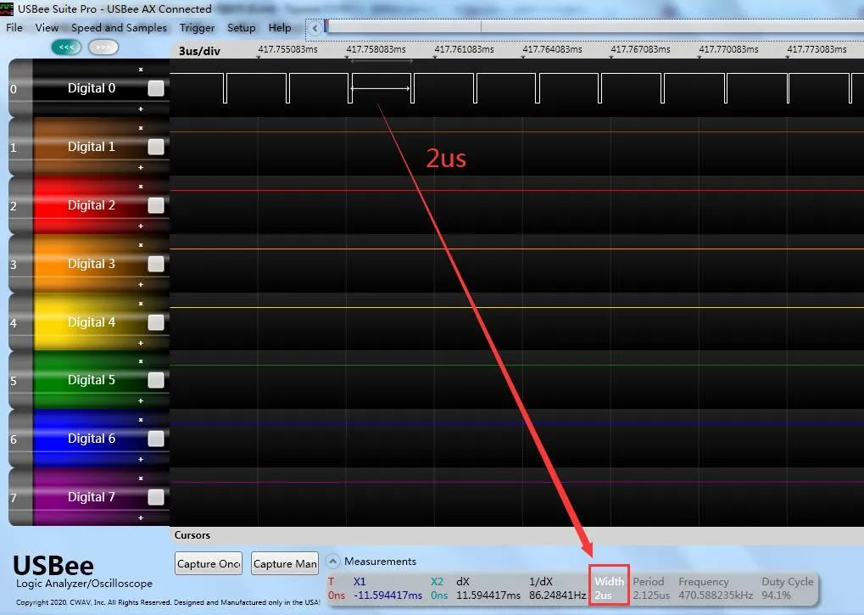Click the x remove icon on Digital 0
864x615 pixels.
click(141, 70)
